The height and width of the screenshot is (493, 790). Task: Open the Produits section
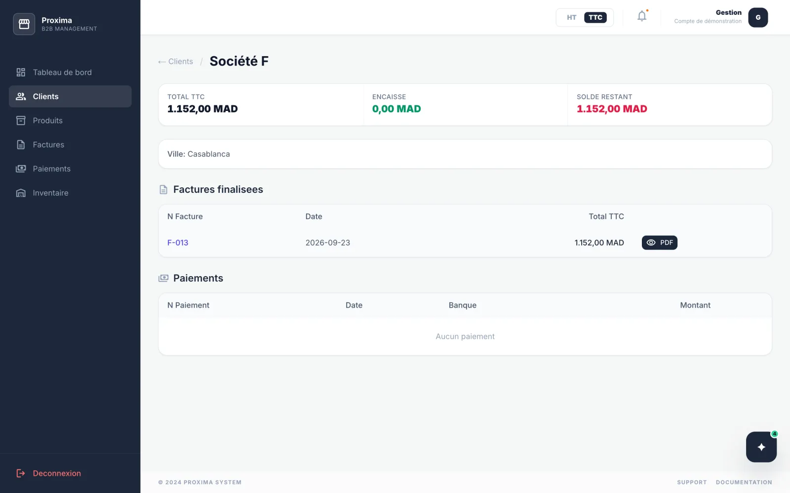click(70, 121)
